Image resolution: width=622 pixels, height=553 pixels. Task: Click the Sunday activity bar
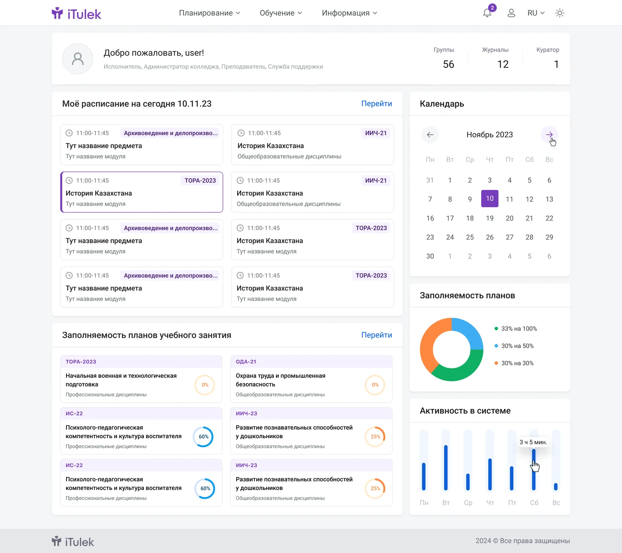556,487
